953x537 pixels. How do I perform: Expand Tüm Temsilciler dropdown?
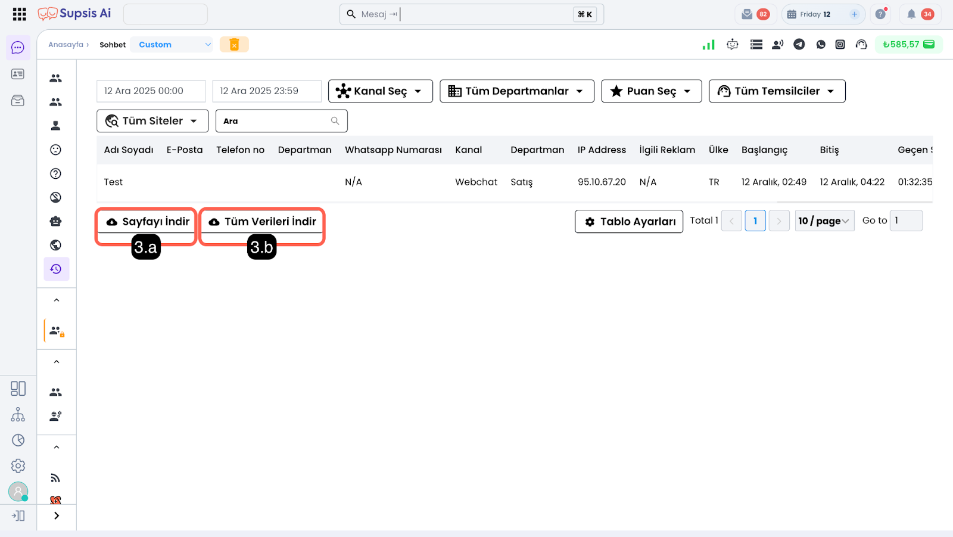[777, 91]
